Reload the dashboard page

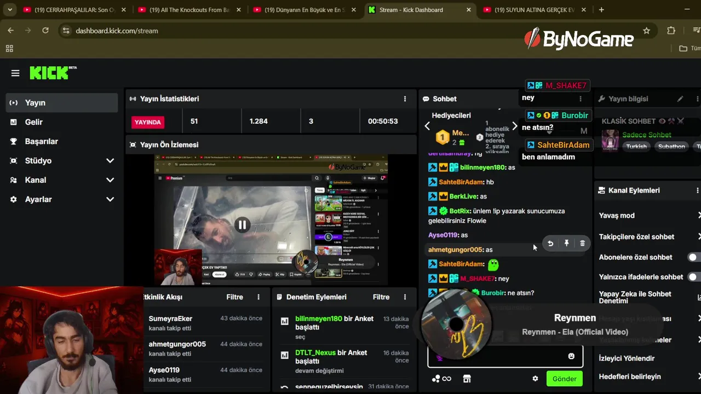tap(45, 31)
